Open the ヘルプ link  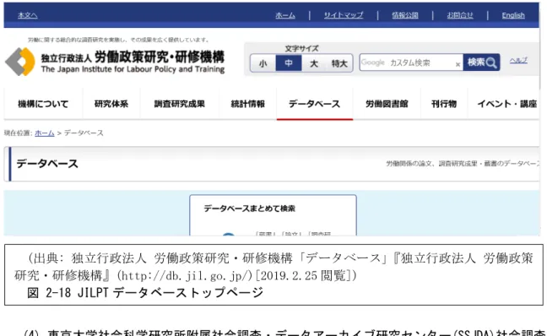coord(518,60)
